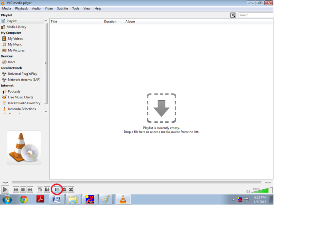Adjust the green volume slider
The height and width of the screenshot is (227, 331).
(262, 191)
